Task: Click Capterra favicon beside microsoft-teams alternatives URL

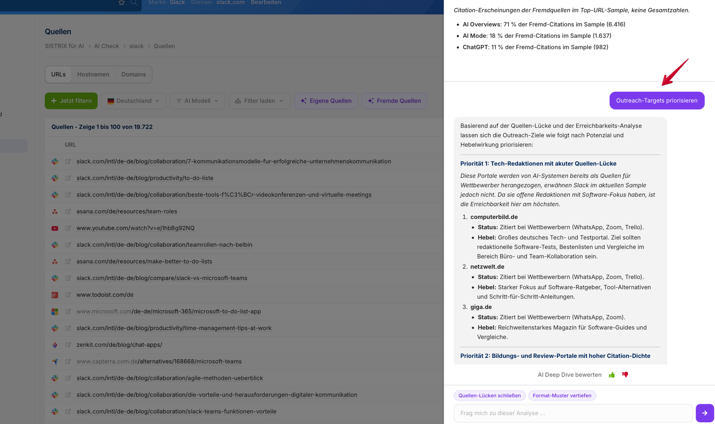Action: (x=55, y=362)
